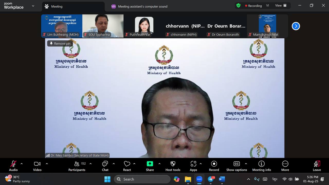
Task: Click the taskbar Search box
Action: pyautogui.click(x=142, y=179)
